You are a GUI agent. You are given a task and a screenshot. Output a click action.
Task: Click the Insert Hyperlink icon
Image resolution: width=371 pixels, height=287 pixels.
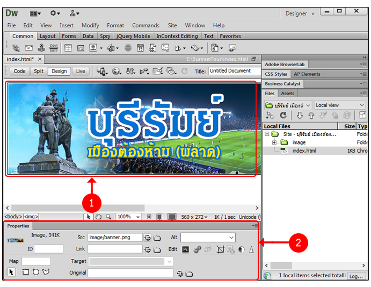click(x=16, y=48)
